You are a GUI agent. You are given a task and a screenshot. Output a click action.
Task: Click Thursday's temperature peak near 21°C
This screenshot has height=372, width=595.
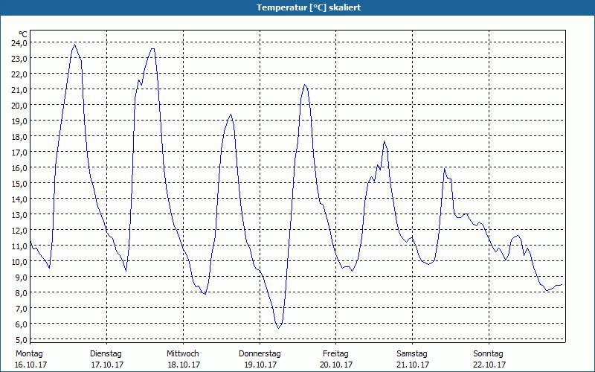[305, 85]
